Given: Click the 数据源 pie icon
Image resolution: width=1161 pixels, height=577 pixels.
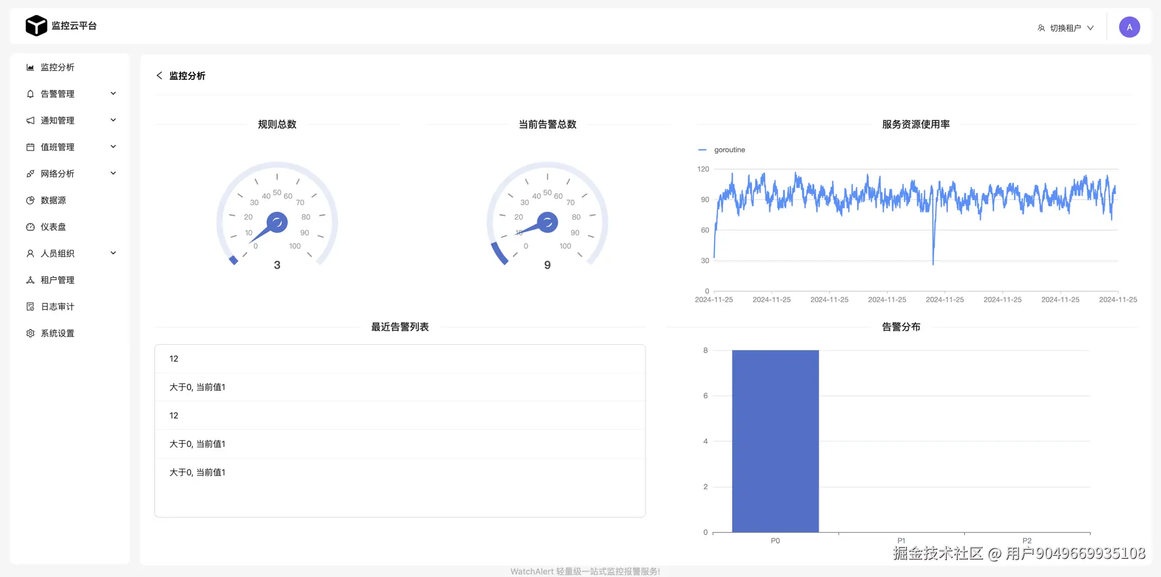Looking at the screenshot, I should click(30, 200).
